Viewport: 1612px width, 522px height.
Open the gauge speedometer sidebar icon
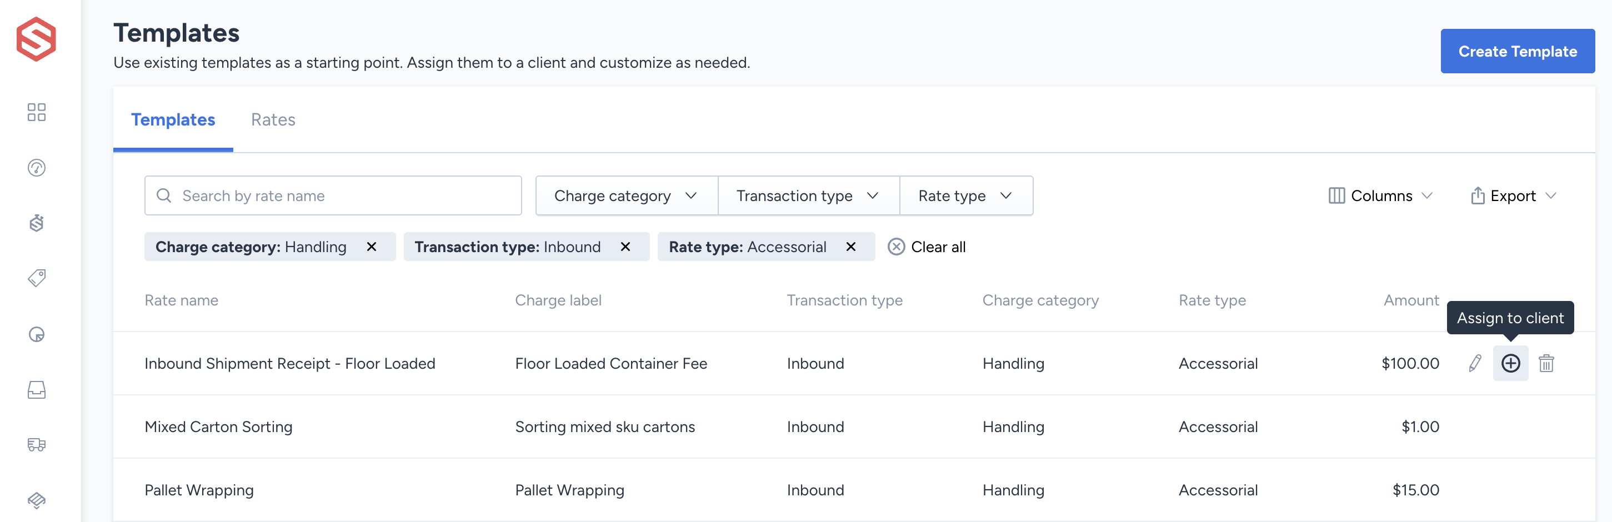coord(36,168)
